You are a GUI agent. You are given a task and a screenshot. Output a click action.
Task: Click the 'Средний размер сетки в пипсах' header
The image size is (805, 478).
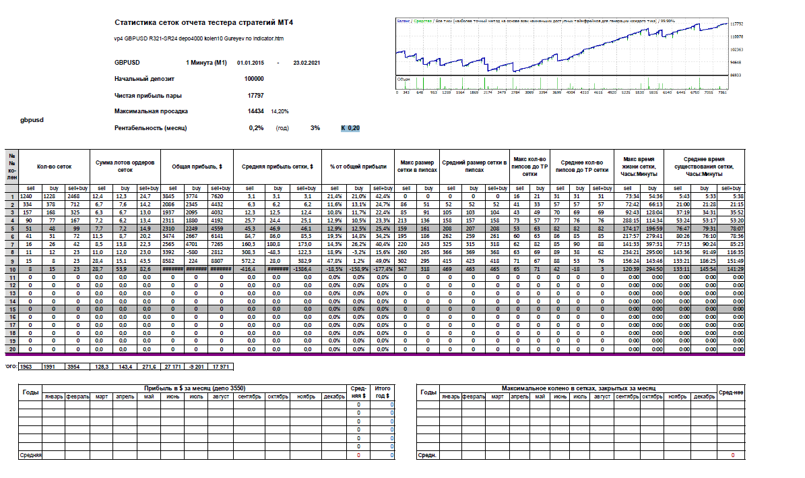pos(474,167)
